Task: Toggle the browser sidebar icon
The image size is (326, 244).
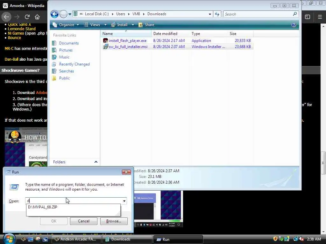Action: click(x=308, y=17)
